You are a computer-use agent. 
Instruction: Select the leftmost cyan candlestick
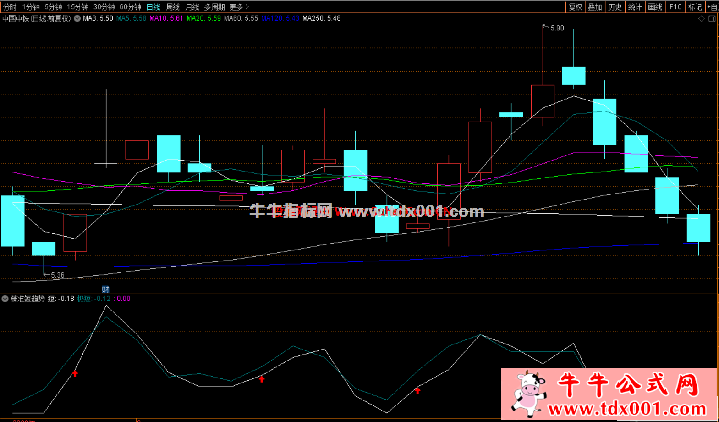point(12,221)
